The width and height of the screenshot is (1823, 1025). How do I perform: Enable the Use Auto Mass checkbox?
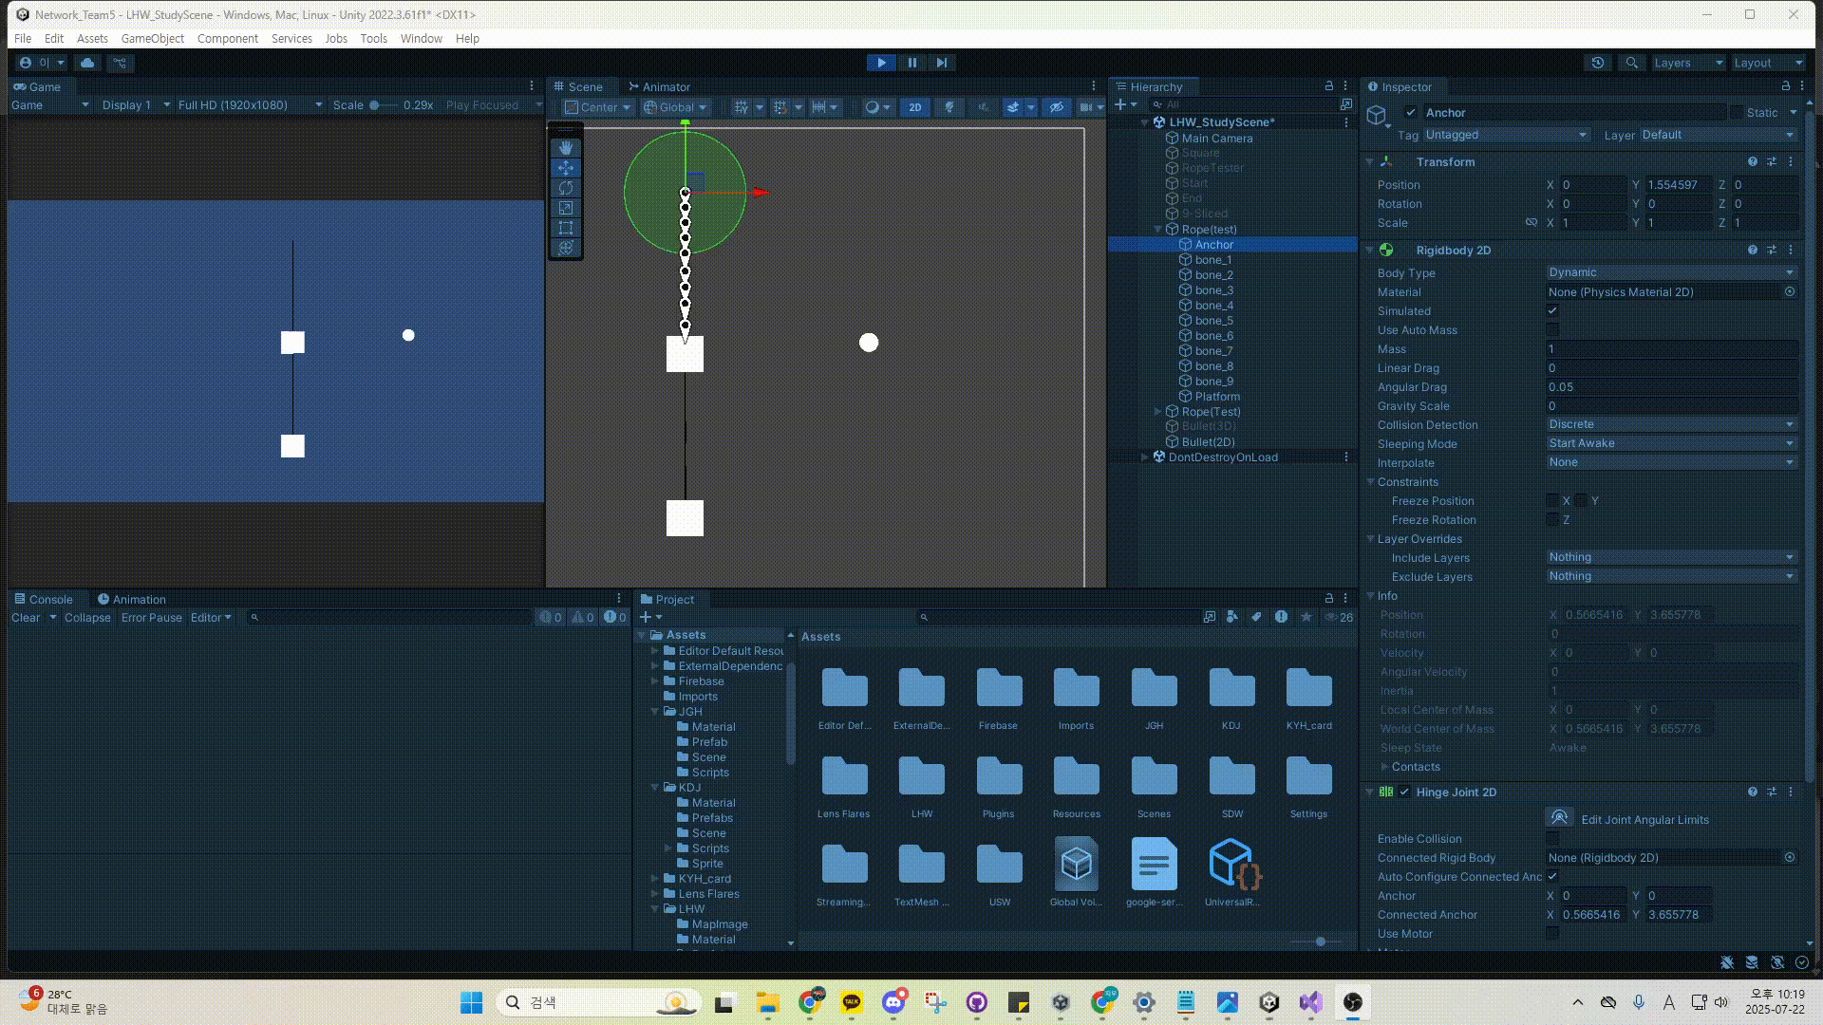tap(1552, 330)
